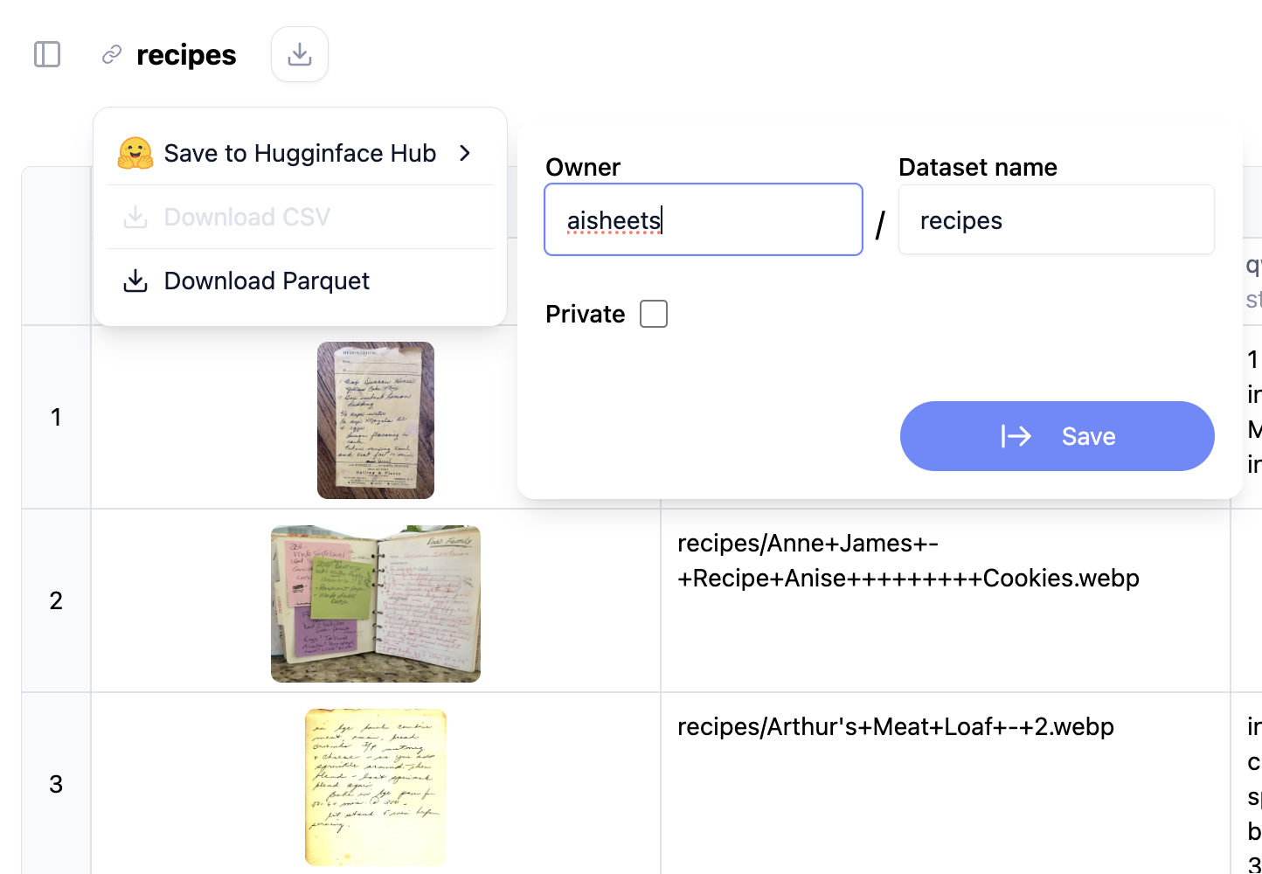
Task: Click the Hugging Face emoji icon
Action: pos(135,153)
